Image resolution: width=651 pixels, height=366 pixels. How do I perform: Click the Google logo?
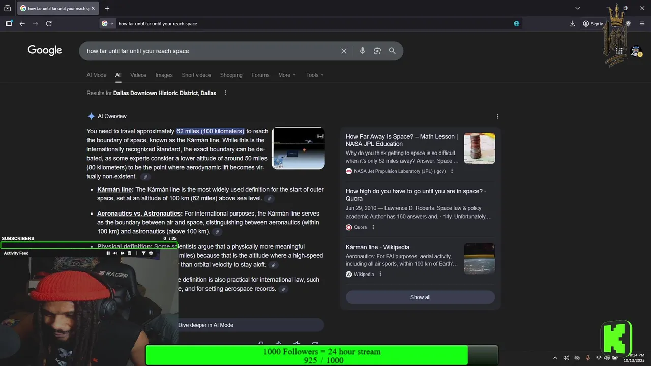pos(45,50)
